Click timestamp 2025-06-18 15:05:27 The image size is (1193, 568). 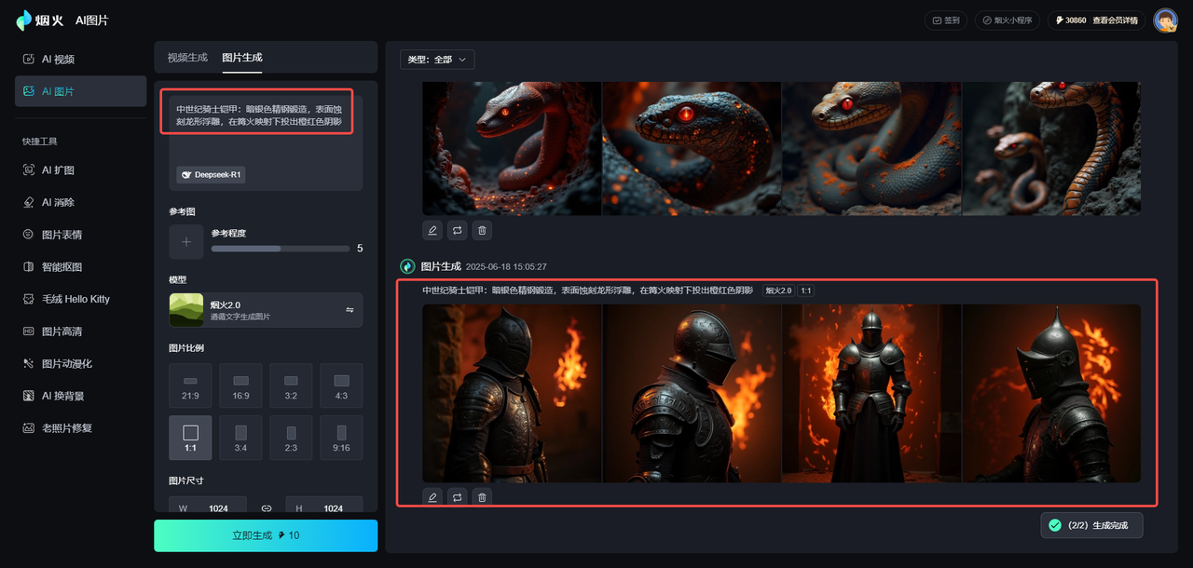[x=506, y=267]
